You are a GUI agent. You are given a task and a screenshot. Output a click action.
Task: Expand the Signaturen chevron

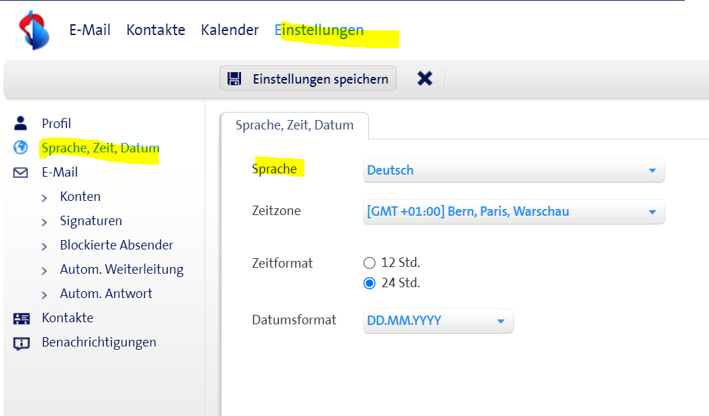(44, 222)
